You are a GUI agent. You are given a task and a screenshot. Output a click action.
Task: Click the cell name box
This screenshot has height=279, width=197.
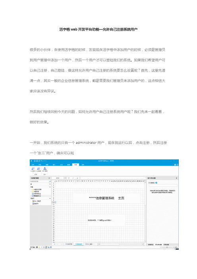click(x=58, y=178)
